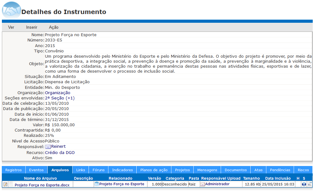Image resolution: width=313 pixels, height=192 pixels.
Task: Click the H column header
Action: click(x=298, y=179)
